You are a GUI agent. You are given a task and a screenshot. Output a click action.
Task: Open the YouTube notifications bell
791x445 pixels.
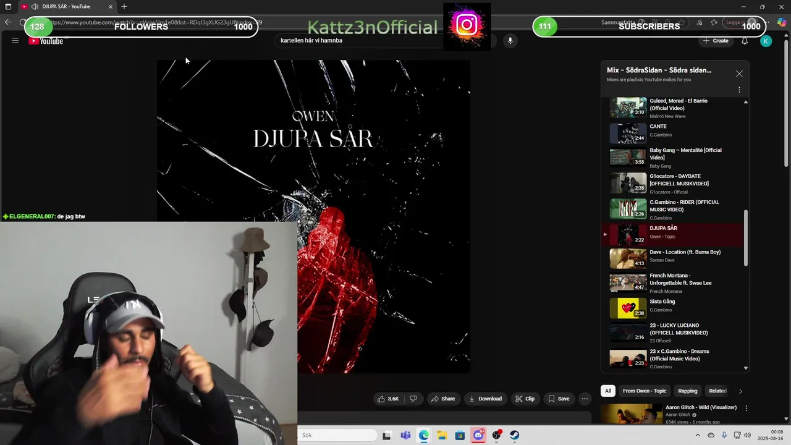pos(745,41)
